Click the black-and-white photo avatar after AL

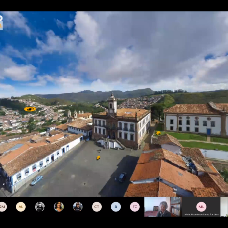(40, 207)
